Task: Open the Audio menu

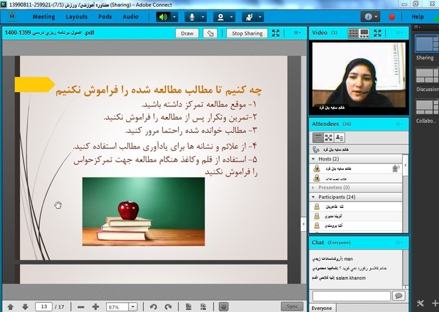Action: coord(130,17)
